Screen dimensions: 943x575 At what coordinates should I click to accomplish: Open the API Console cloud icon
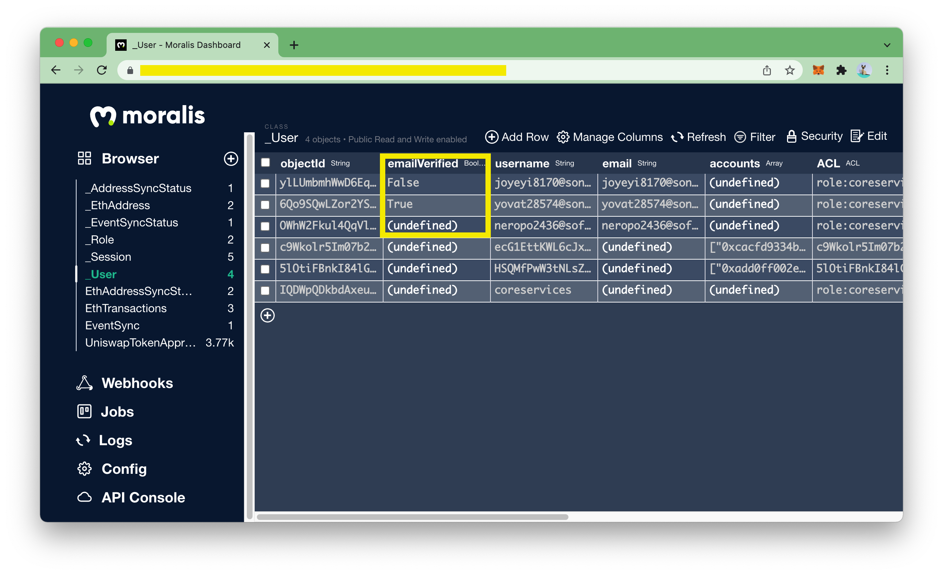(x=84, y=497)
